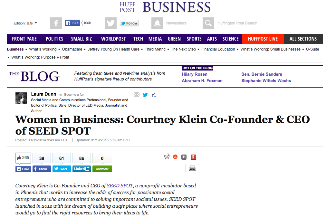This screenshot has width=326, height=217.
Task: Share article on Reddit icon
Action: click(167, 157)
